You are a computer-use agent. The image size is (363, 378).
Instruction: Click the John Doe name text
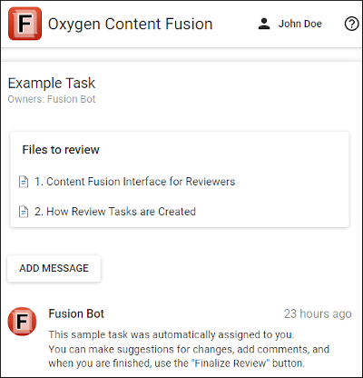(300, 24)
